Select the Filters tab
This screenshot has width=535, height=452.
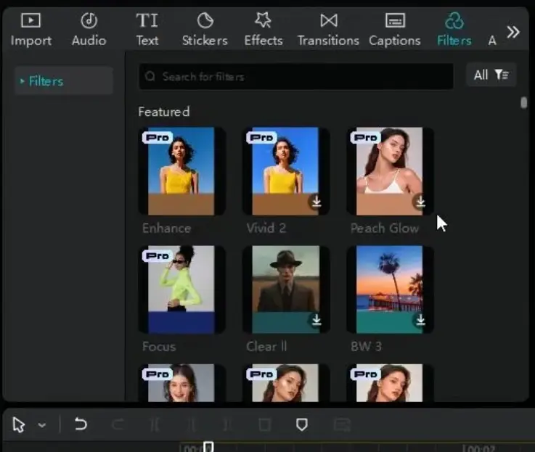(x=454, y=30)
